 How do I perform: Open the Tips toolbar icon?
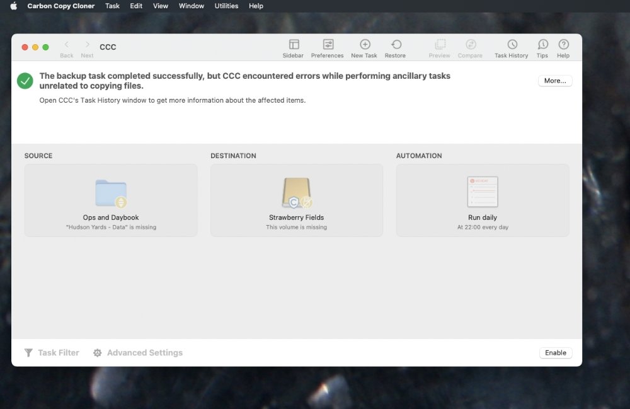(x=542, y=44)
